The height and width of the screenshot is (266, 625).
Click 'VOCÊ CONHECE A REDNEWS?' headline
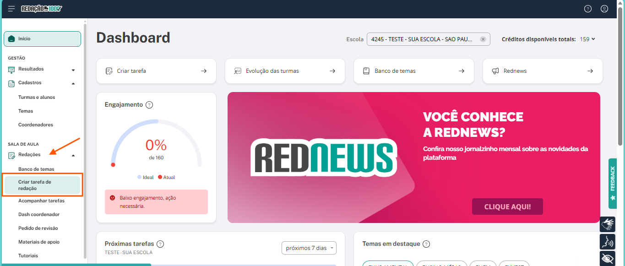tap(473, 125)
